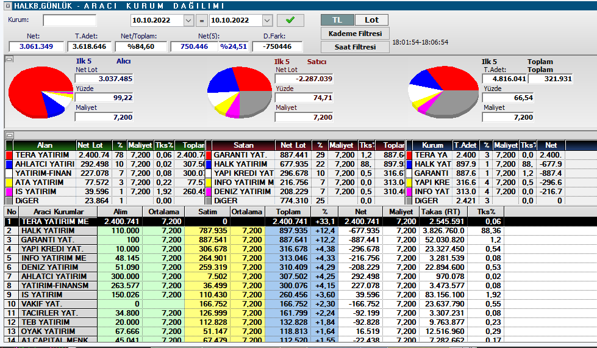Sort by the Kurum column header
Screen dimensions: 597x348
432,145
